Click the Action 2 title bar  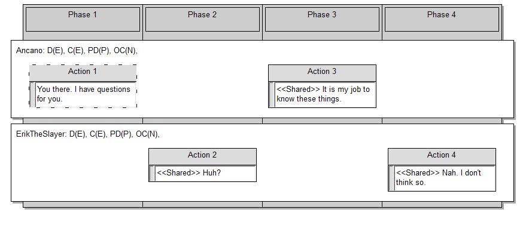202,156
